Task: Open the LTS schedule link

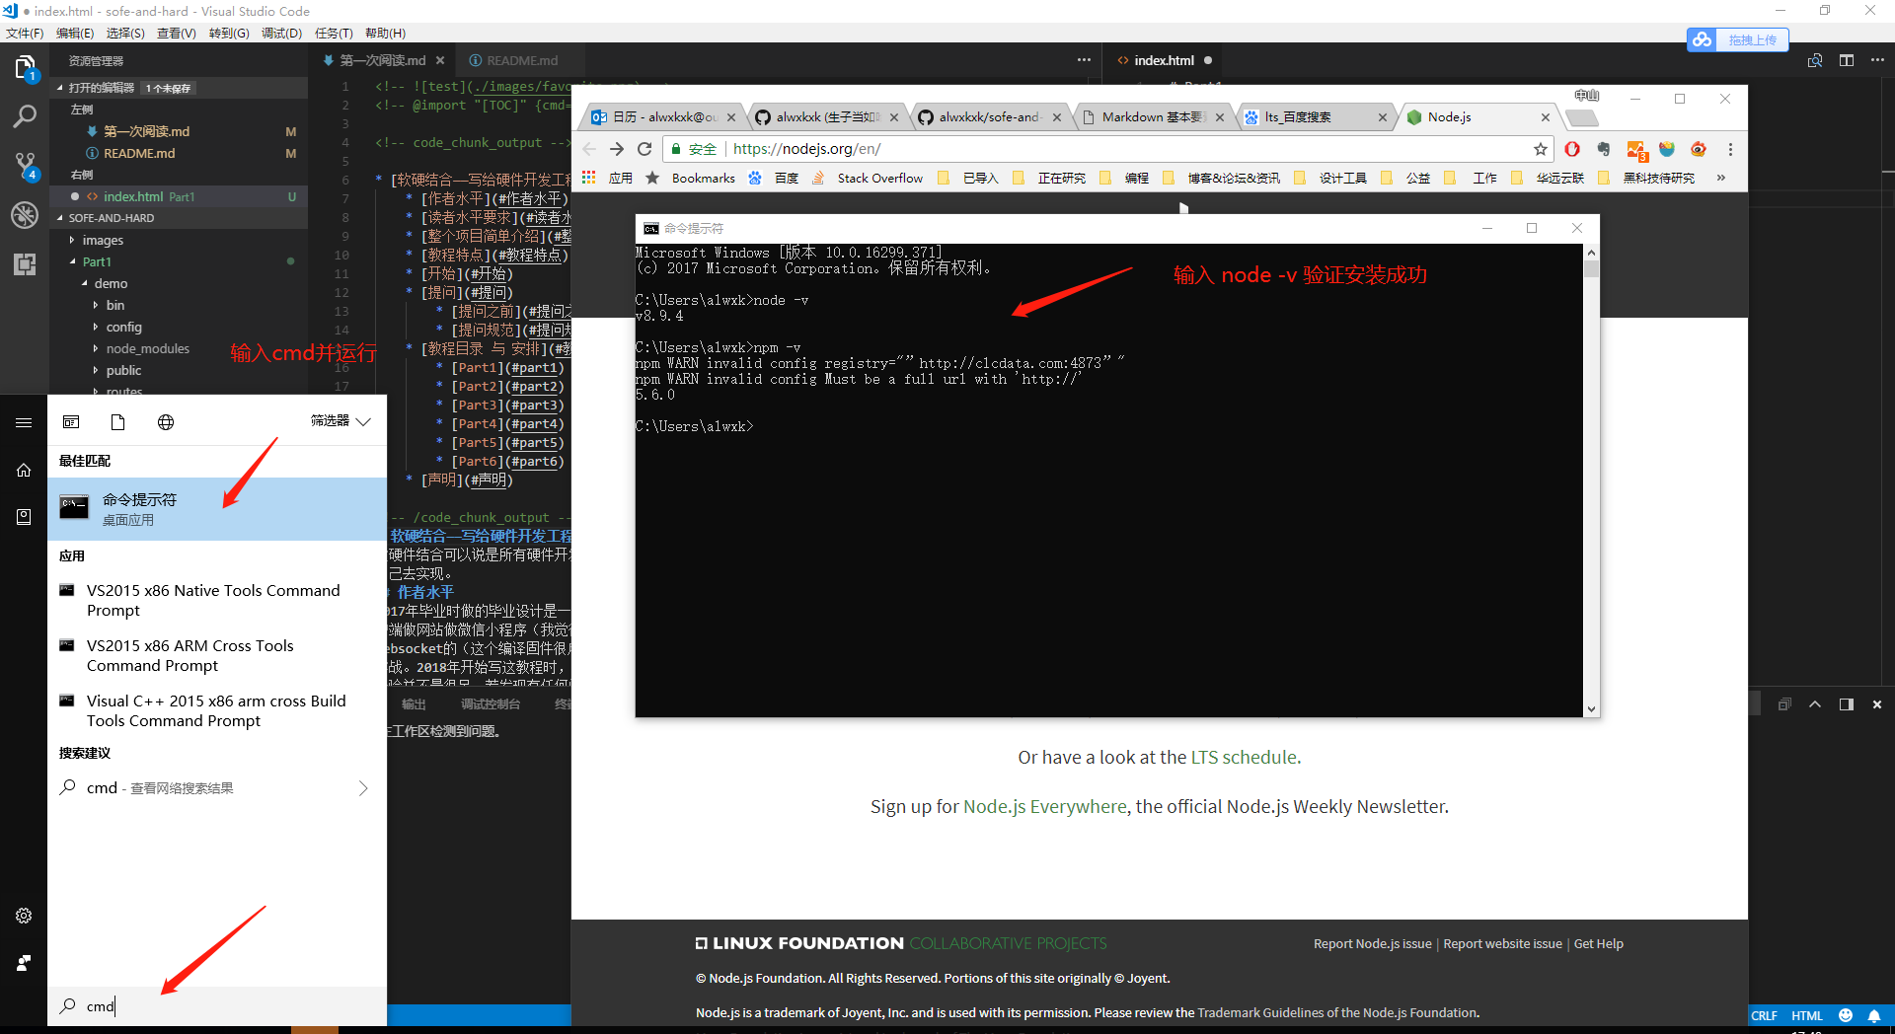Action: click(x=1244, y=757)
